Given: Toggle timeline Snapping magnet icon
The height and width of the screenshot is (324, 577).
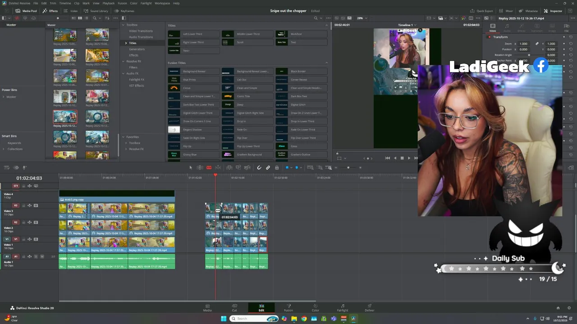Looking at the screenshot, I should click(x=259, y=168).
